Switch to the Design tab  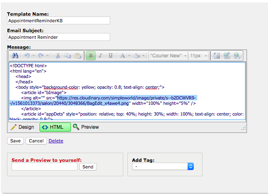tap(22, 127)
